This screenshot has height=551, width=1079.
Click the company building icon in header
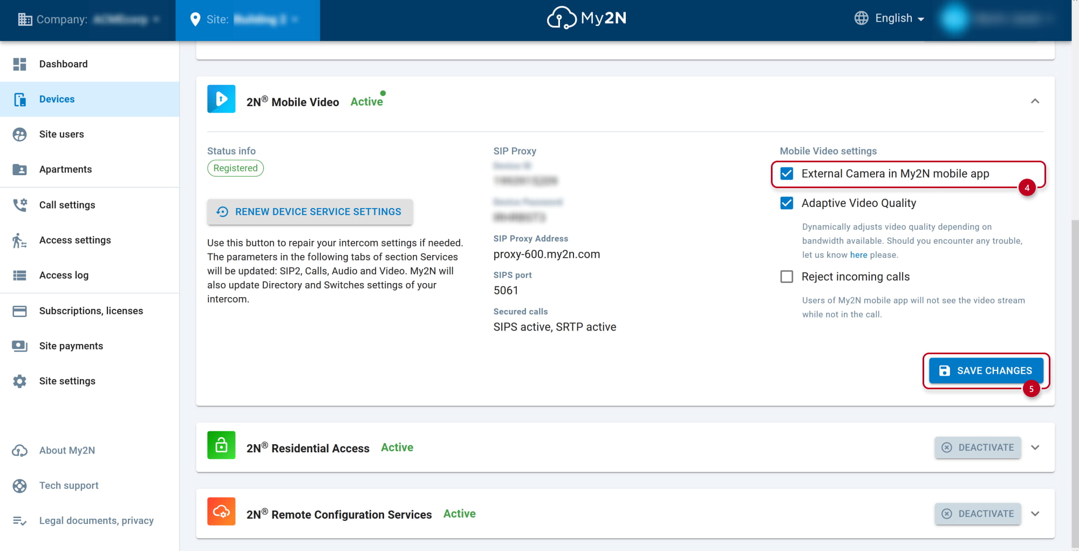[x=25, y=19]
